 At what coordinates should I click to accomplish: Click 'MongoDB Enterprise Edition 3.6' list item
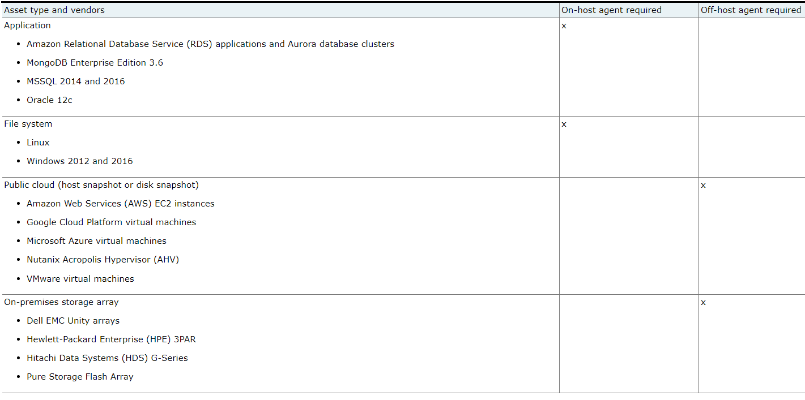coord(95,63)
